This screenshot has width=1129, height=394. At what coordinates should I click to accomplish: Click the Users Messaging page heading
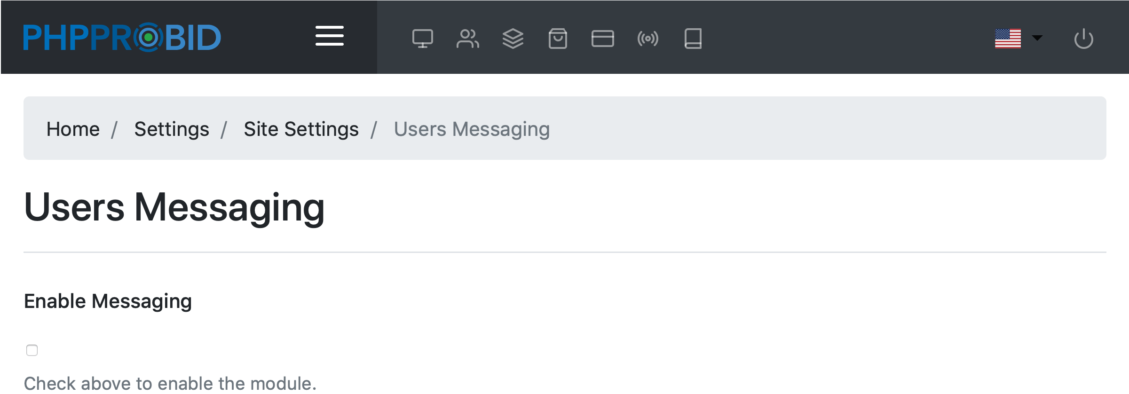click(x=174, y=207)
